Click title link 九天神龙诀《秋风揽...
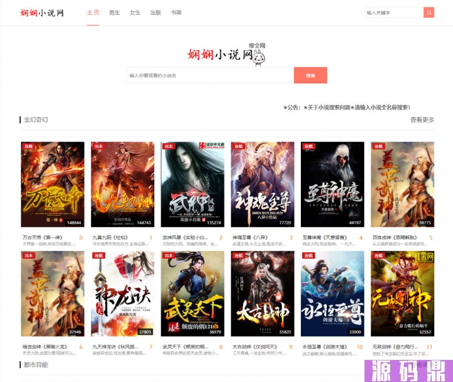This screenshot has width=453, height=382. [x=115, y=347]
